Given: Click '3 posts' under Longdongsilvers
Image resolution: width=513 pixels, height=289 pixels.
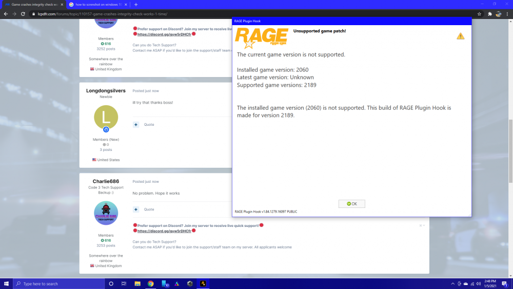Looking at the screenshot, I should coord(106,149).
